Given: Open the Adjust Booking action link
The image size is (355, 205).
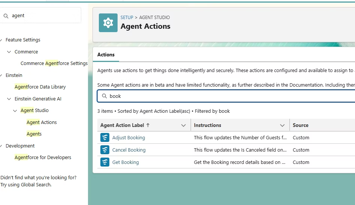Looking at the screenshot, I should 128,137.
